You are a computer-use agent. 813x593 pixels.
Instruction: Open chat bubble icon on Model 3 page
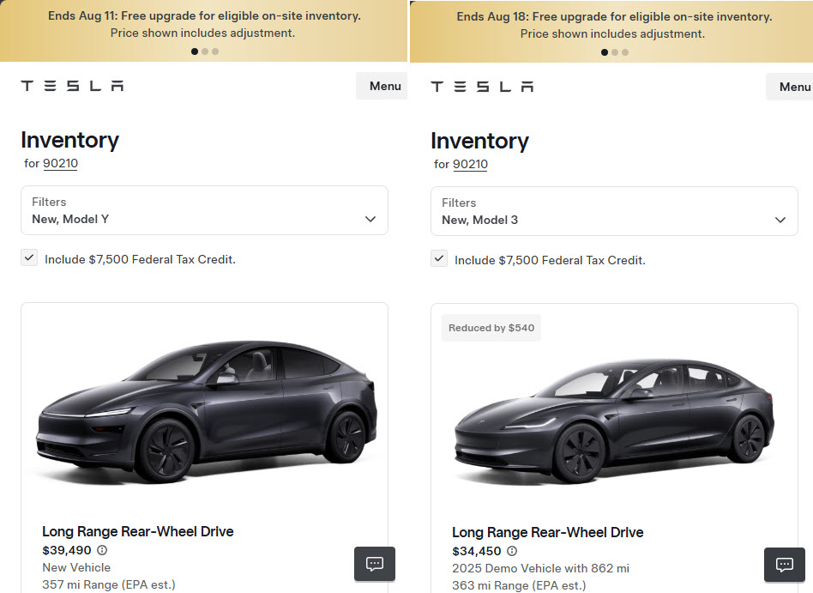click(785, 565)
